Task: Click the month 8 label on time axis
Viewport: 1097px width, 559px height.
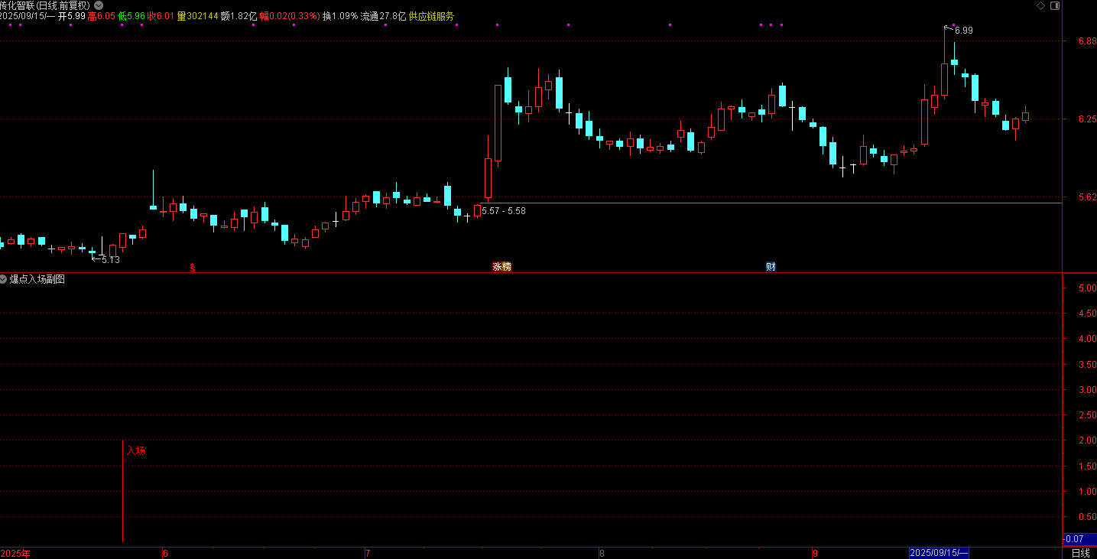Action: click(602, 553)
